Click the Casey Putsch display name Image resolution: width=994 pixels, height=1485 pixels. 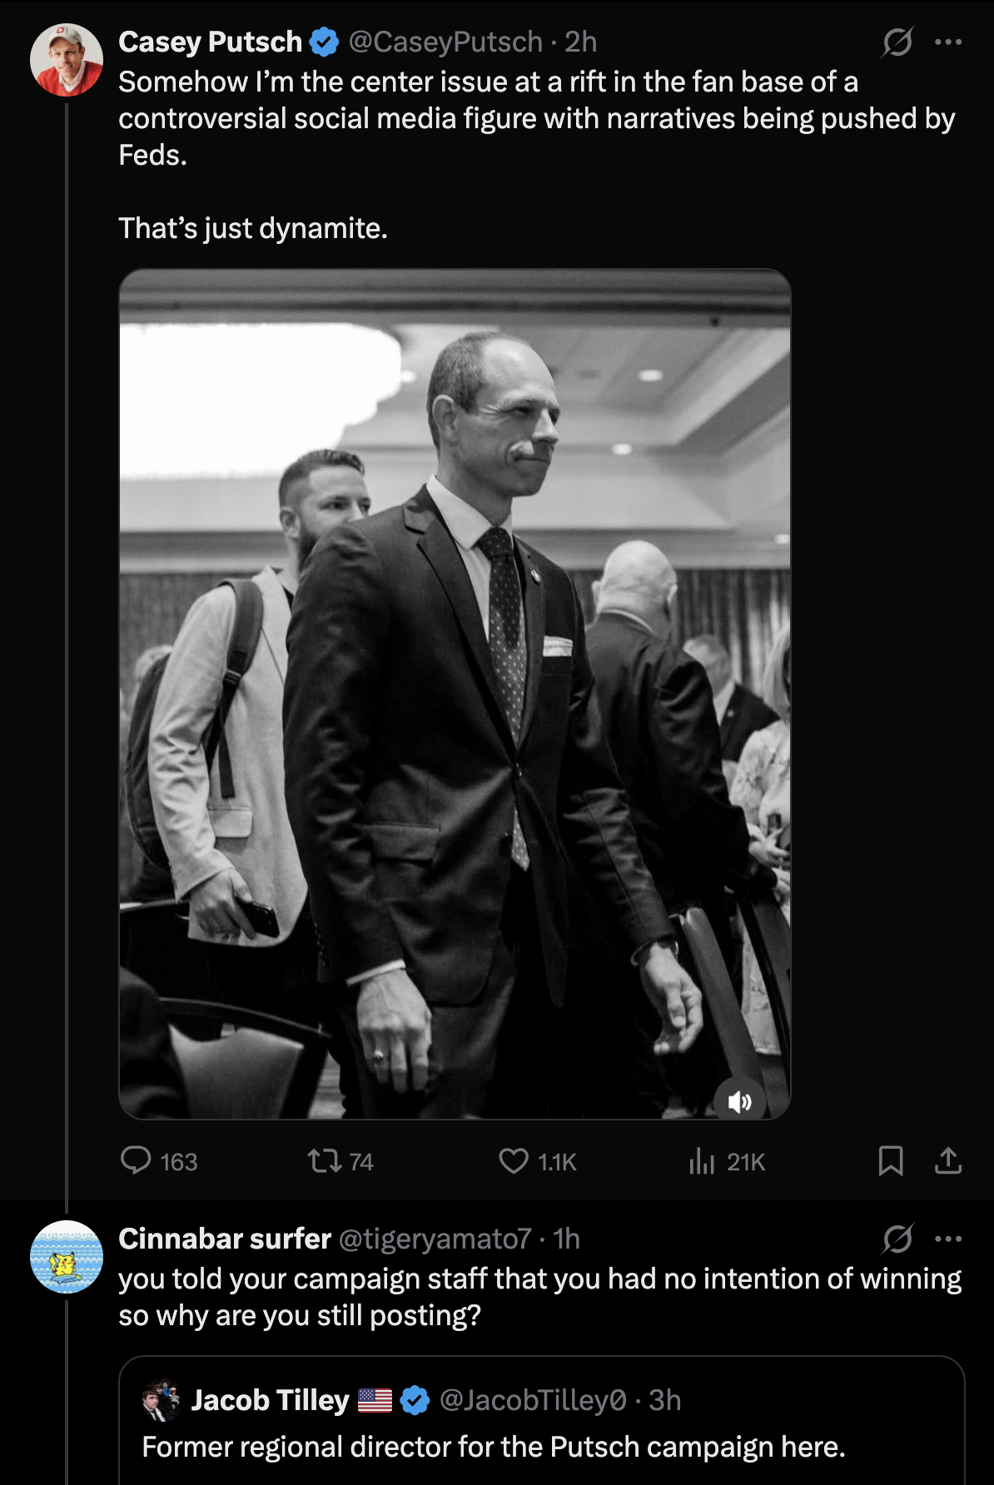(211, 42)
